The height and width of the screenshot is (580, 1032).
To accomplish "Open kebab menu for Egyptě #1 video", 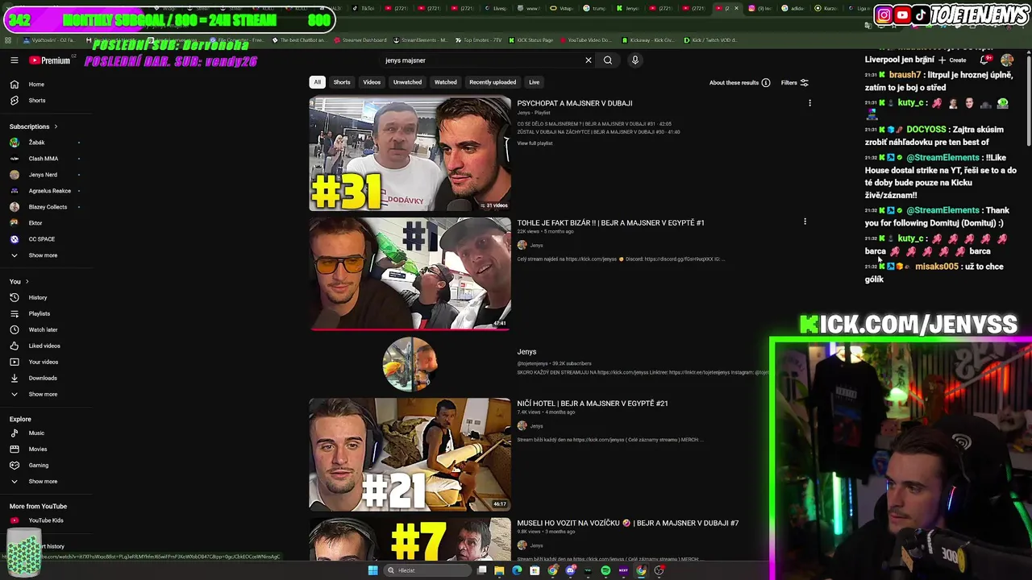I will click(805, 222).
